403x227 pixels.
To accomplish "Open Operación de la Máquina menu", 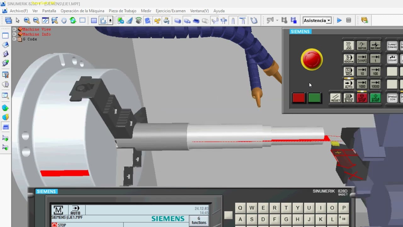I will click(x=82, y=11).
